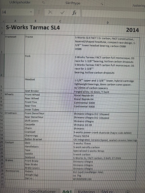145x193 pixels.
Task: Open the Skrifttype dialog launcher
Action: pyautogui.click(x=102, y=4)
